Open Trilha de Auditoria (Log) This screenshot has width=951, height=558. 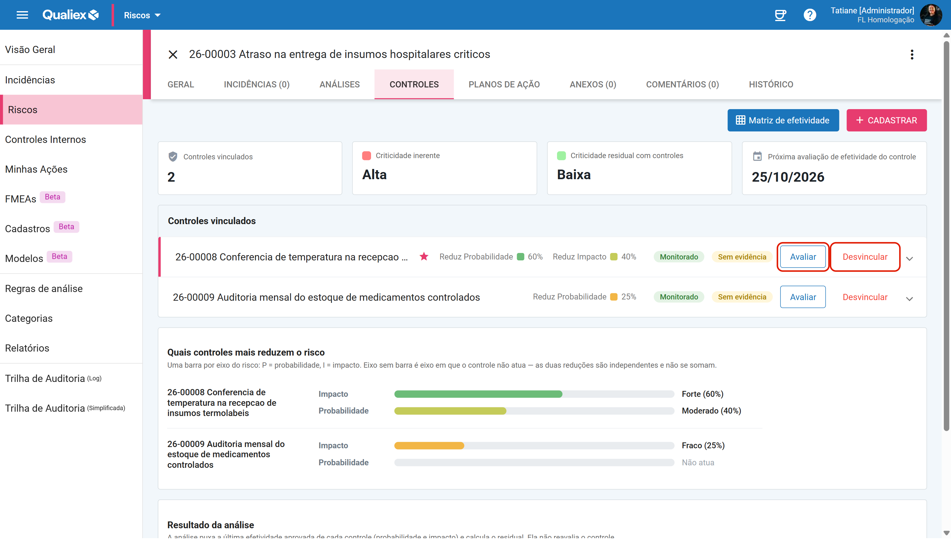(x=71, y=378)
